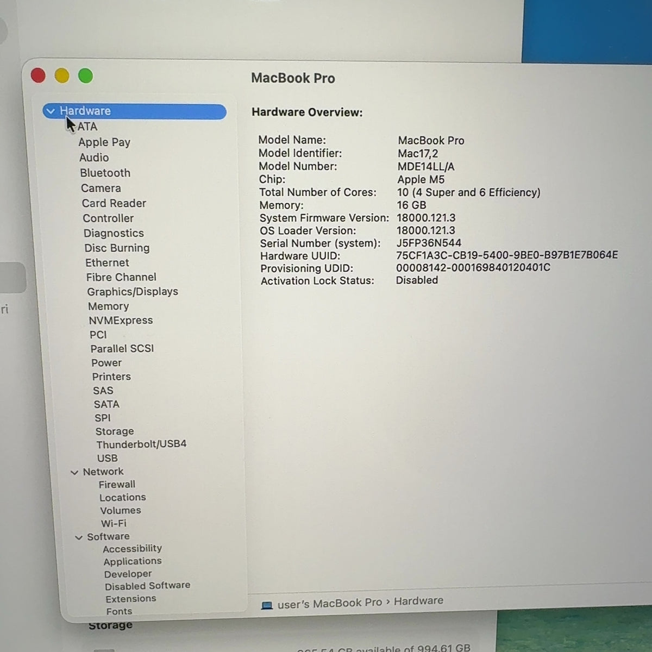Select Apple Pay in the sidebar
This screenshot has width=652, height=652.
click(104, 142)
